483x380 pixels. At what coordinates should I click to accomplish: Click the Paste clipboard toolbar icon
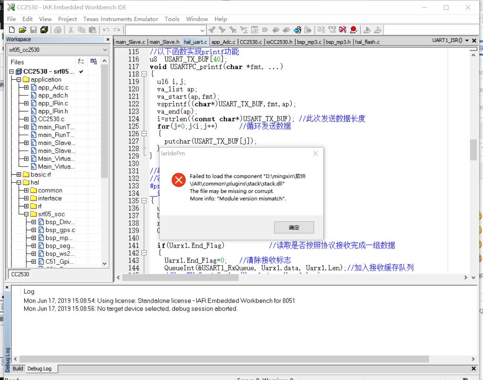click(92, 30)
